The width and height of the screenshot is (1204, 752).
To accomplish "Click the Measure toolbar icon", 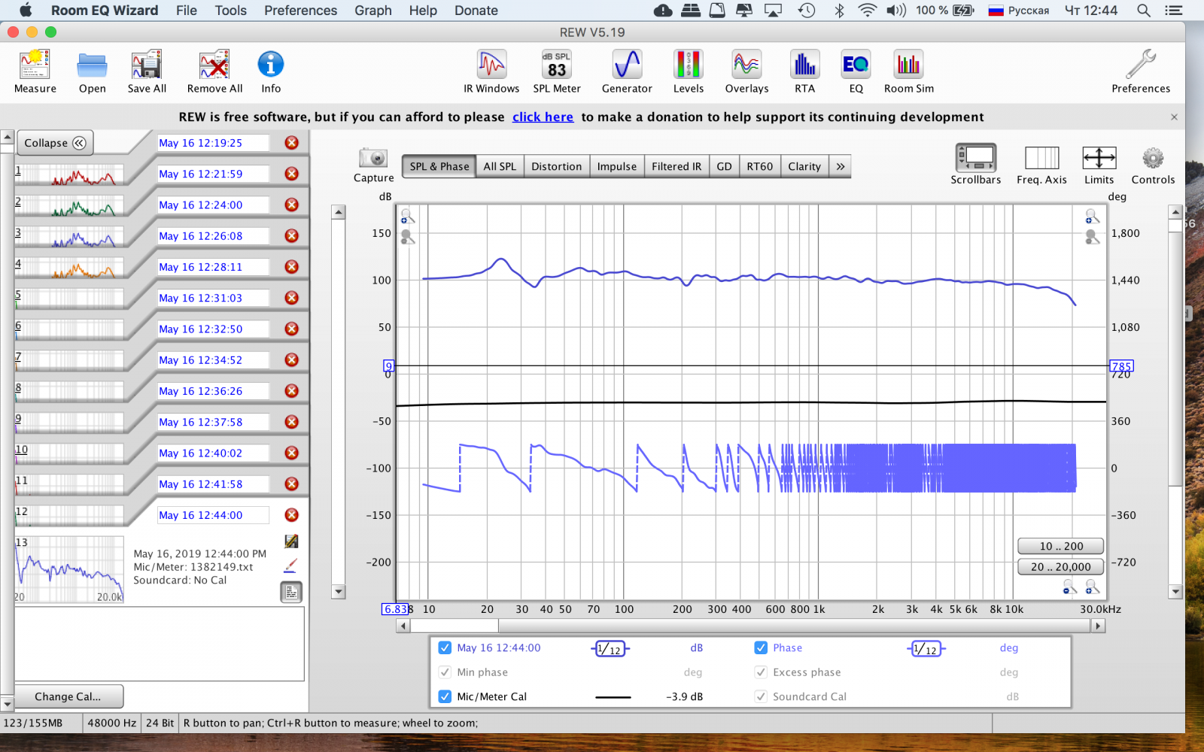I will pos(35,65).
